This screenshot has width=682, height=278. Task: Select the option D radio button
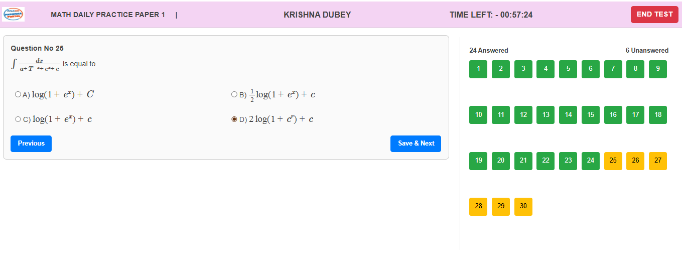(234, 119)
